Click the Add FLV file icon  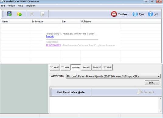point(9,14)
